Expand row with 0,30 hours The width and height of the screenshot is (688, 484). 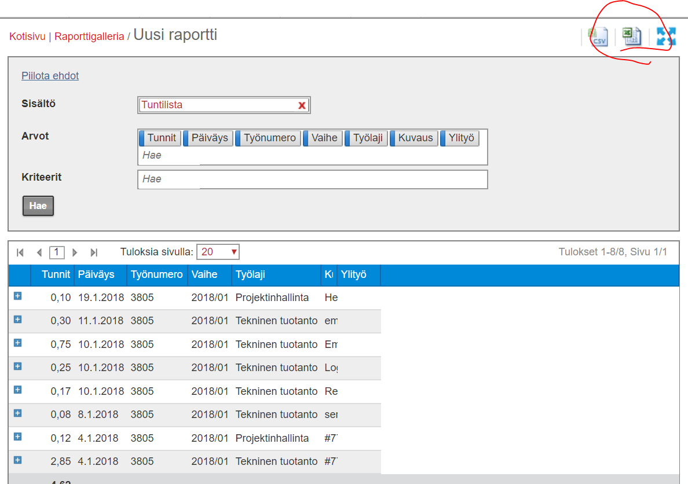point(17,320)
